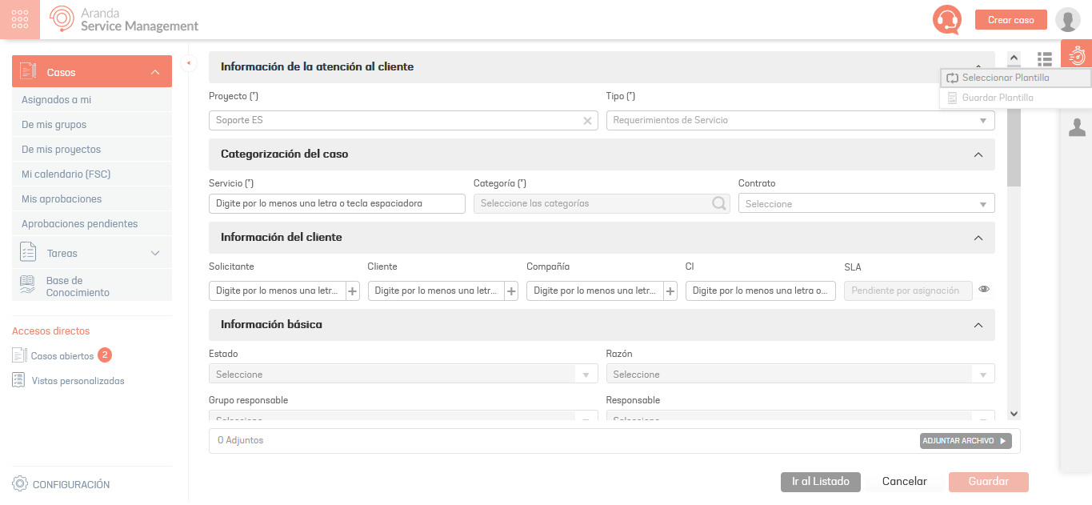Screen dimensions: 1092x505
Task: Click the form scrollbar down arrow
Action: click(1014, 414)
